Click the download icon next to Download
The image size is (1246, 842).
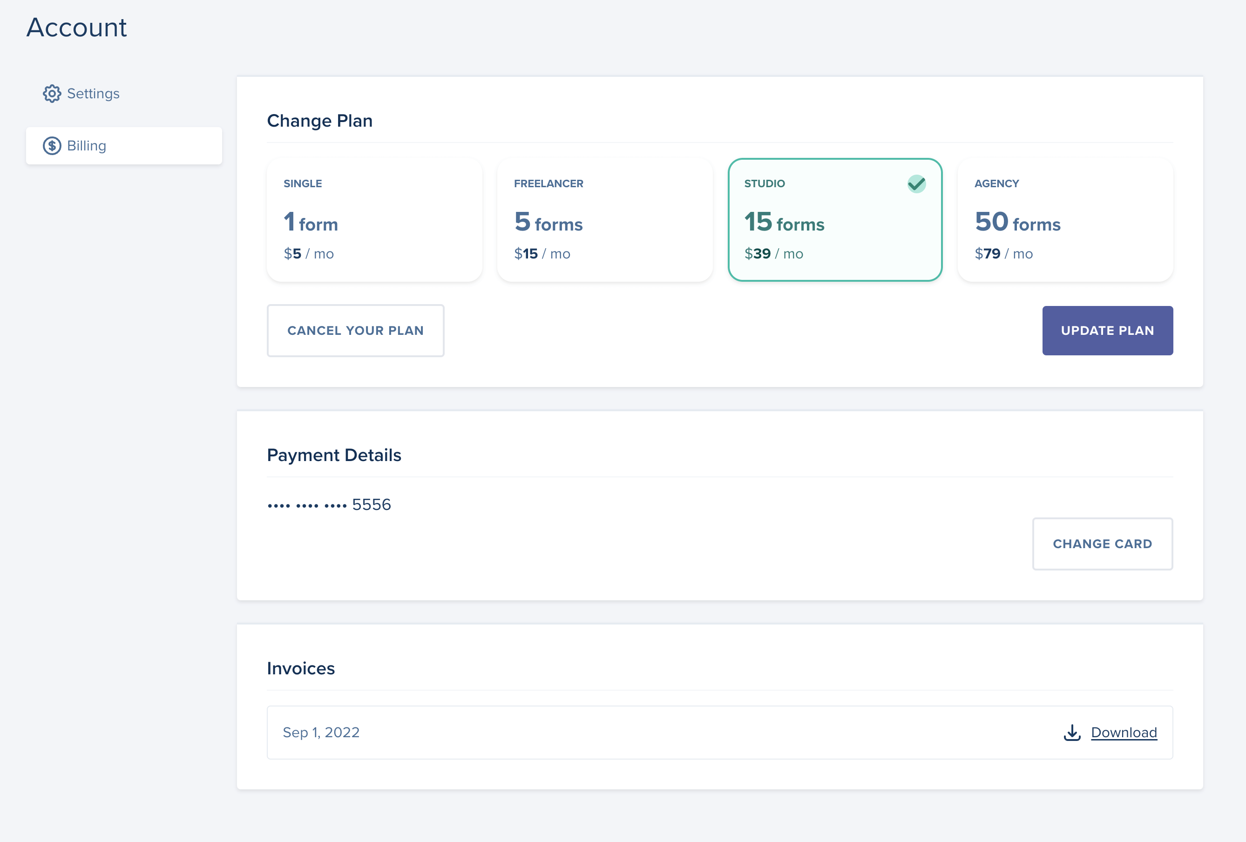click(1072, 733)
